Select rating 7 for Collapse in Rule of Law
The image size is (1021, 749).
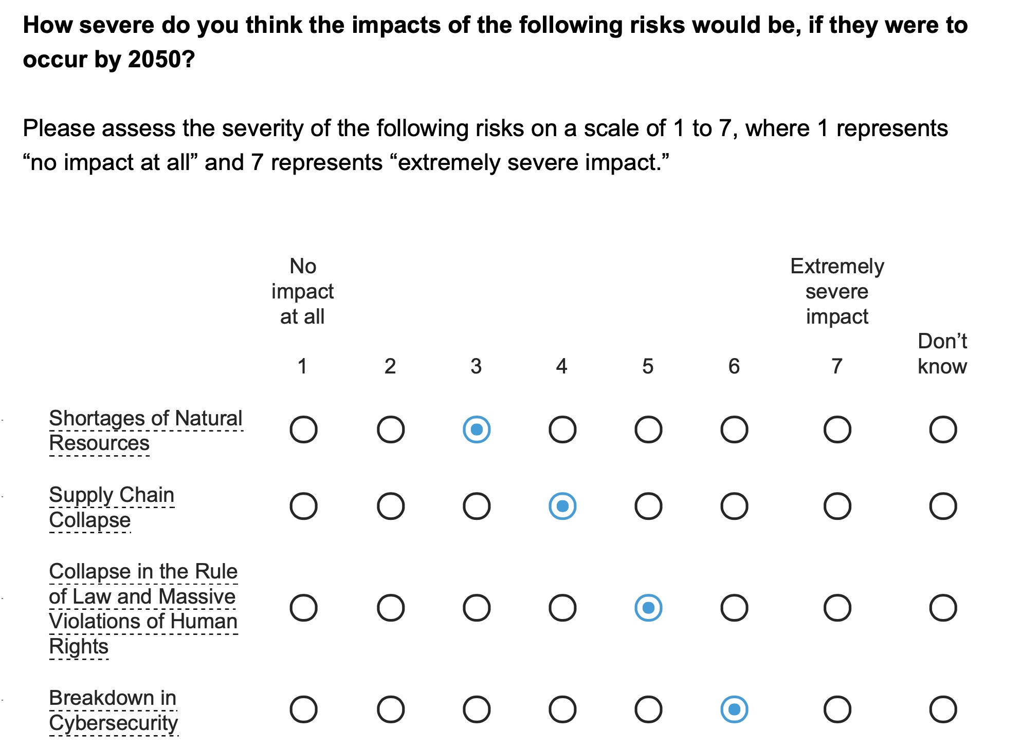(x=837, y=608)
